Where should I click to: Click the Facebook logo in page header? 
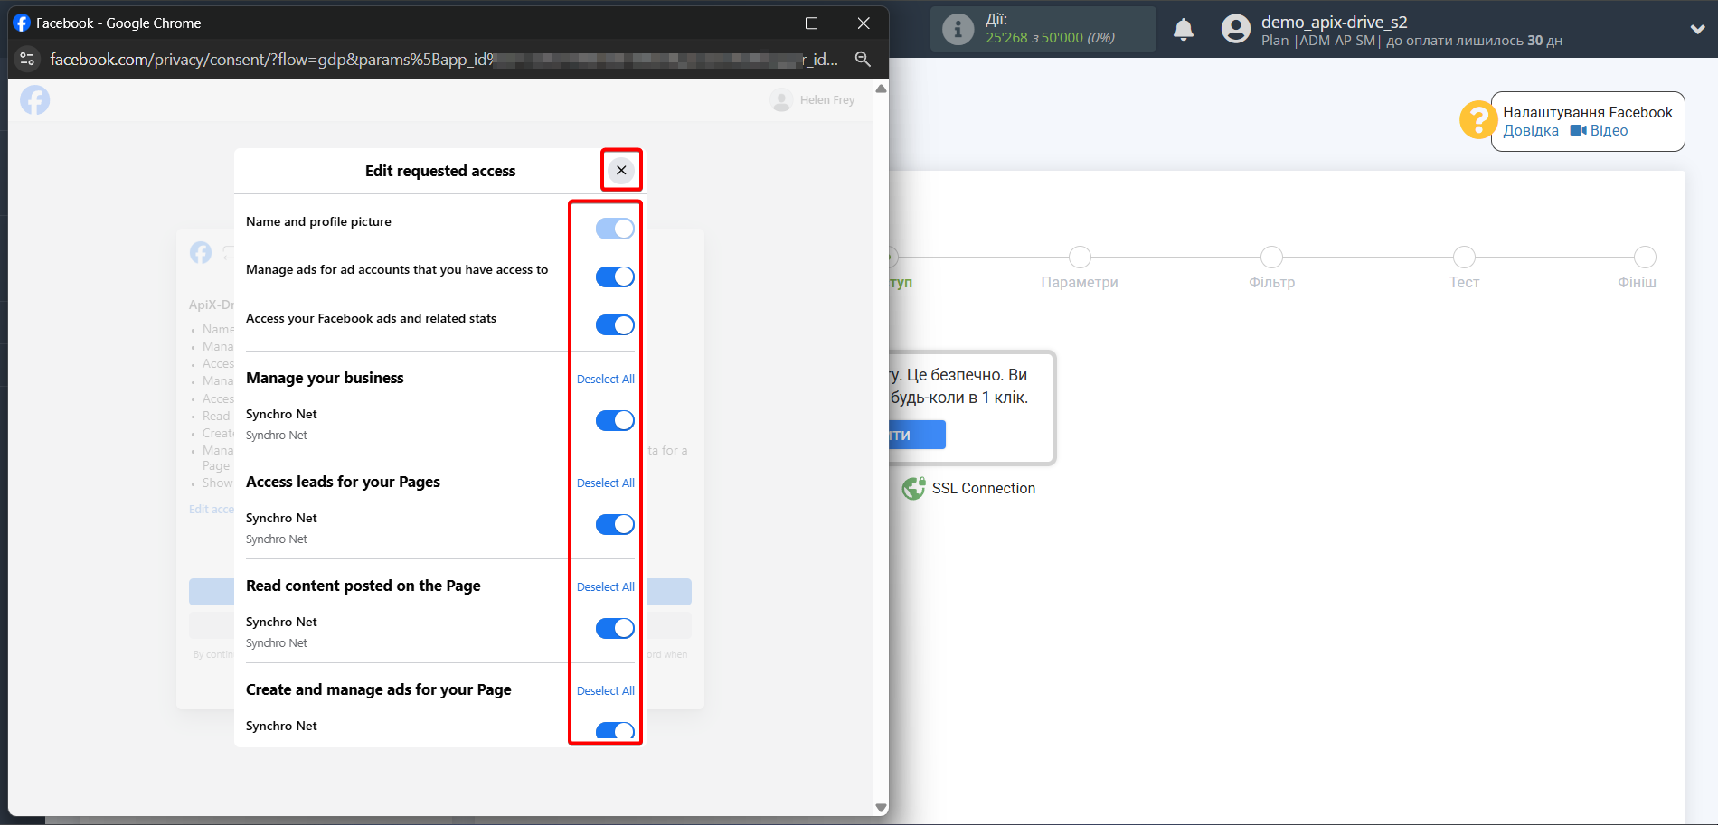[x=35, y=99]
